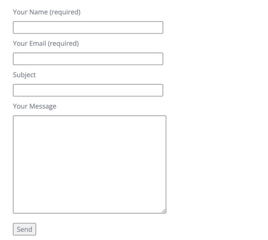Click the word "(required)" beside Your Email
This screenshot has width=268, height=240.
coord(63,44)
